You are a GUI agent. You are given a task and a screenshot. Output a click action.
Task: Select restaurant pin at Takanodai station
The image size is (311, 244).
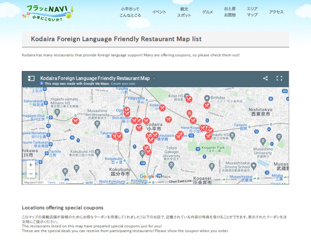[119, 136]
